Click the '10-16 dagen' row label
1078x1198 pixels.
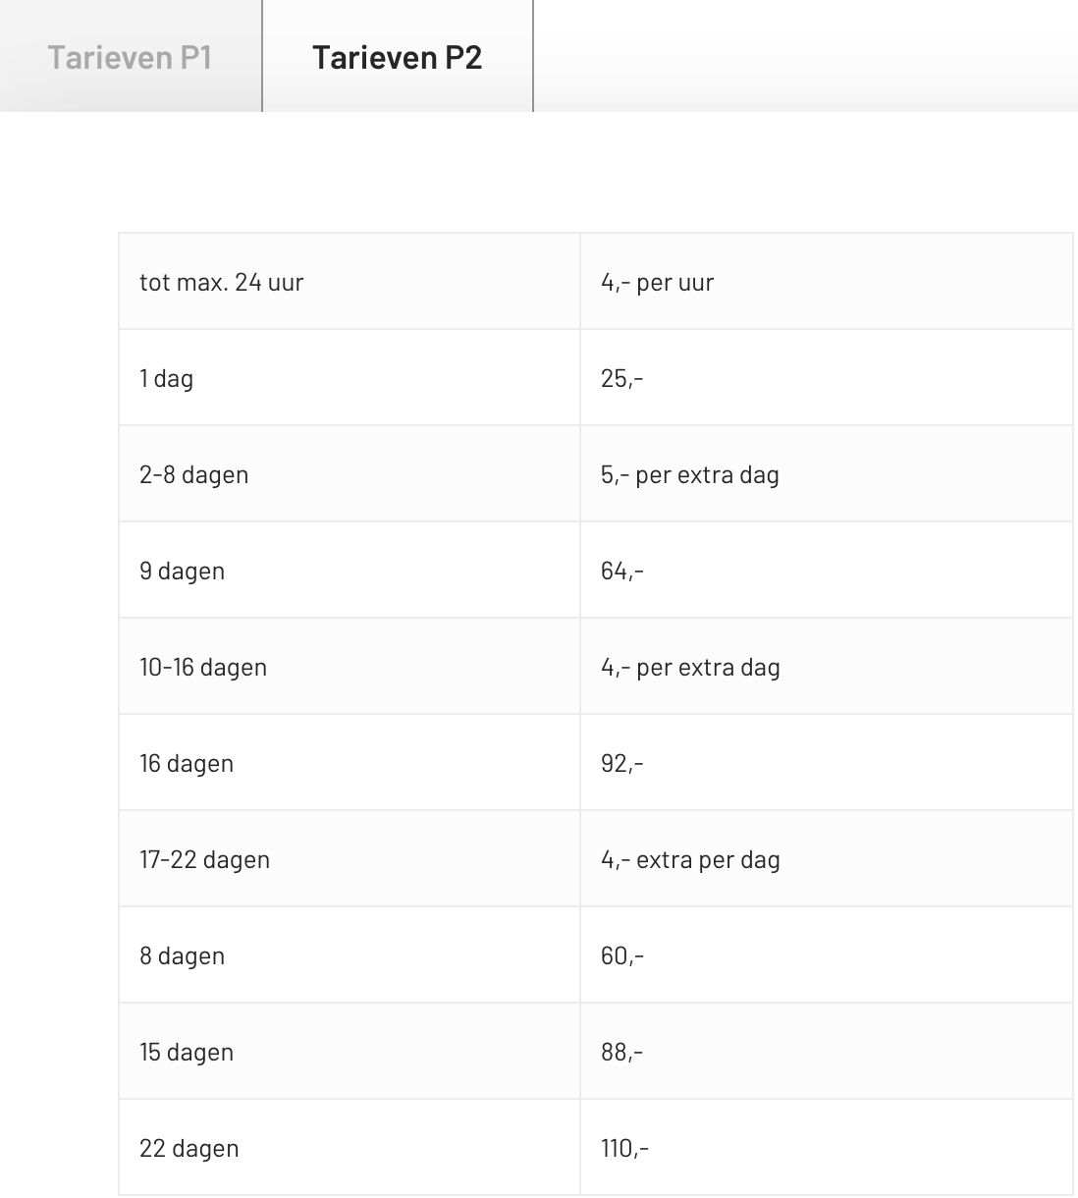pos(350,667)
